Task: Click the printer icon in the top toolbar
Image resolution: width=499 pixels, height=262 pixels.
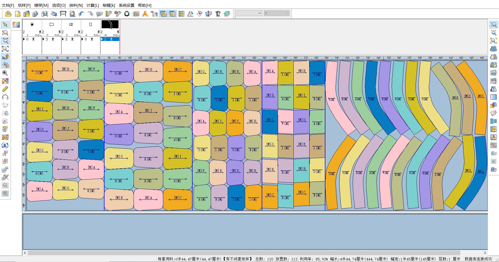Action: (x=54, y=14)
